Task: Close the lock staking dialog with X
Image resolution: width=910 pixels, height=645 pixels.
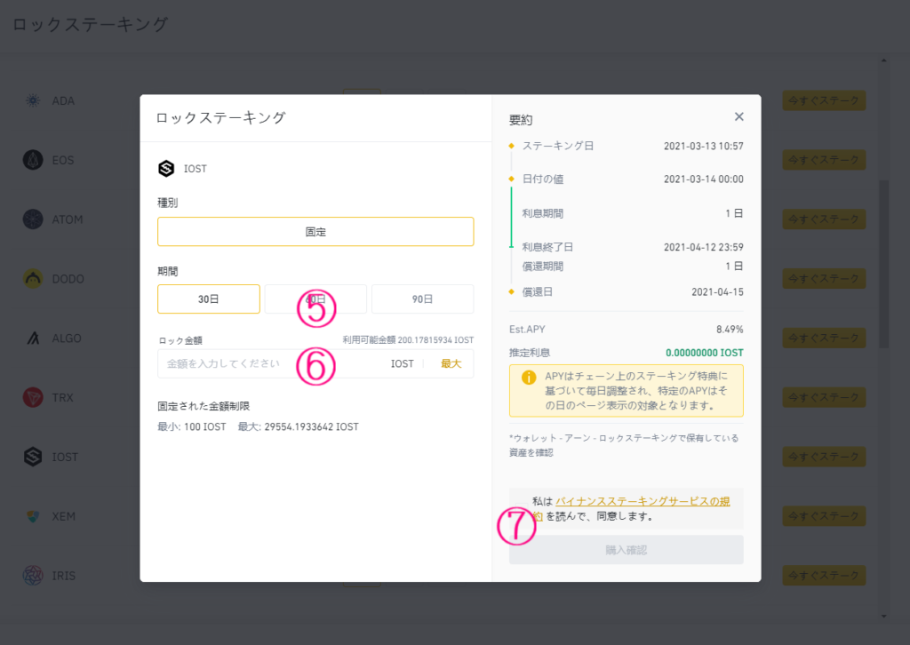Action: (738, 116)
